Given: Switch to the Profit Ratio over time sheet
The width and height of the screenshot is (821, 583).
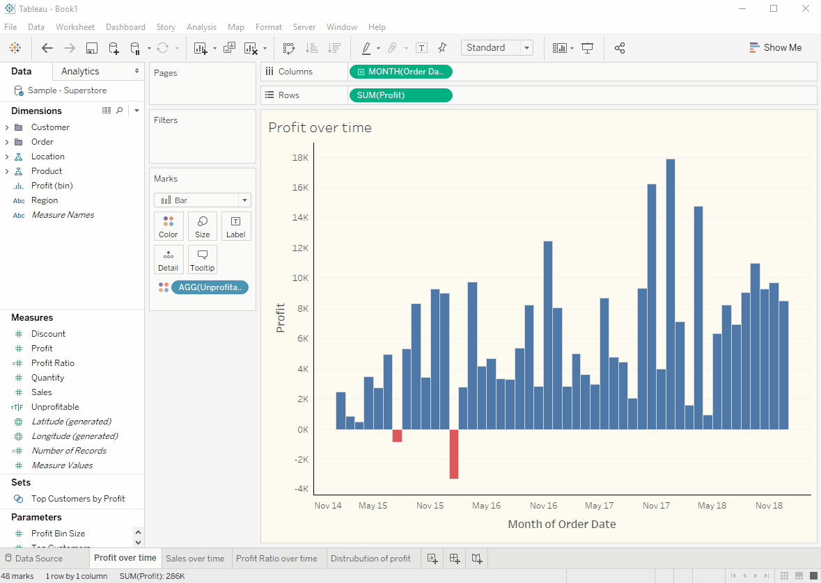Looking at the screenshot, I should tap(276, 558).
